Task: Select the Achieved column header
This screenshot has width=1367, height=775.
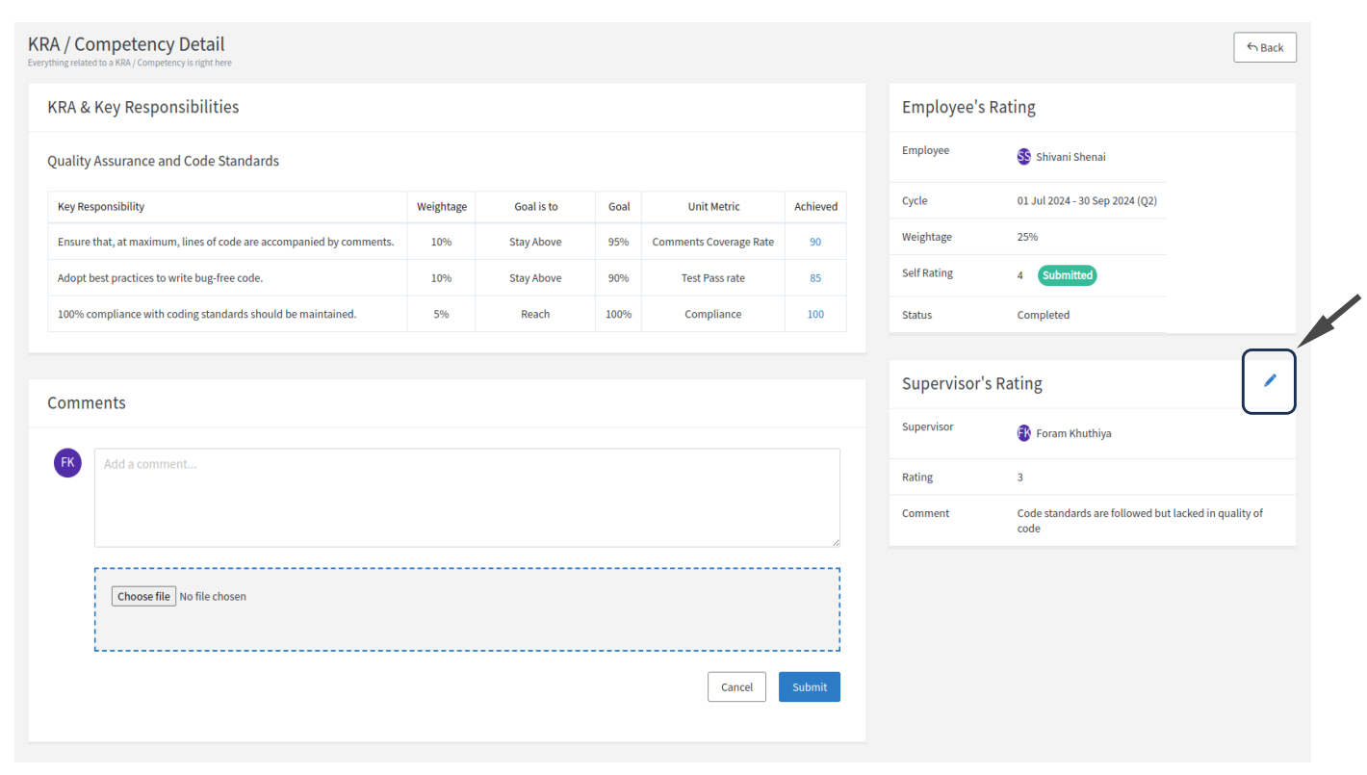Action: pyautogui.click(x=814, y=206)
